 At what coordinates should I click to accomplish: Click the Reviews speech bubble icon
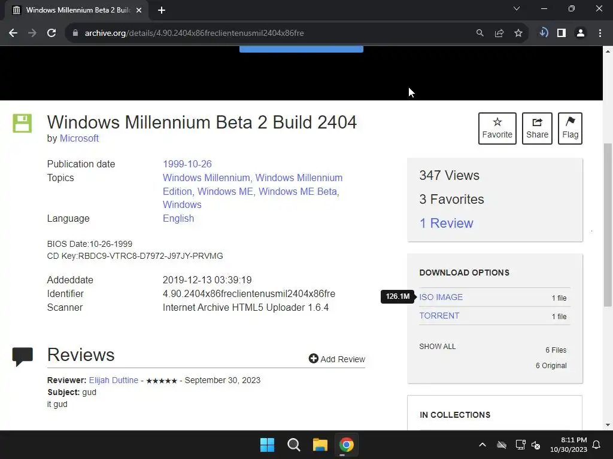[x=23, y=357]
